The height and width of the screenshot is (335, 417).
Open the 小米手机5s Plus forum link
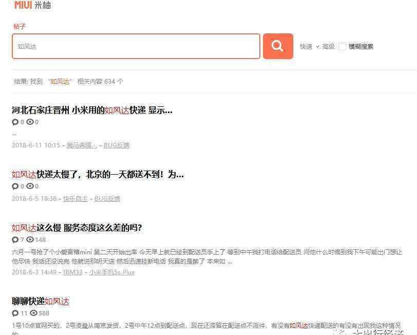click(x=112, y=272)
